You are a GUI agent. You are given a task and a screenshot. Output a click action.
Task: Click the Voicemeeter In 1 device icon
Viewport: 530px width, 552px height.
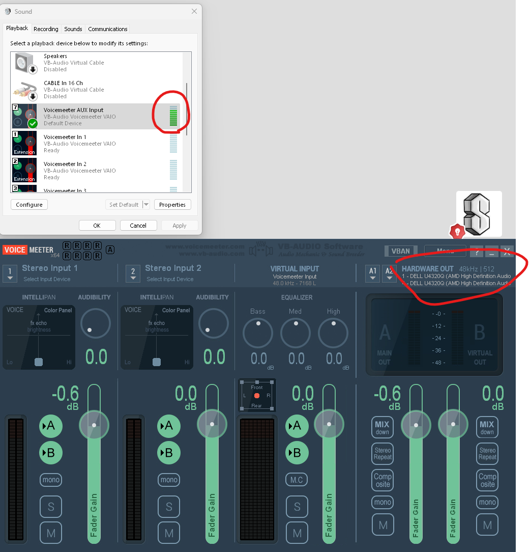24,143
